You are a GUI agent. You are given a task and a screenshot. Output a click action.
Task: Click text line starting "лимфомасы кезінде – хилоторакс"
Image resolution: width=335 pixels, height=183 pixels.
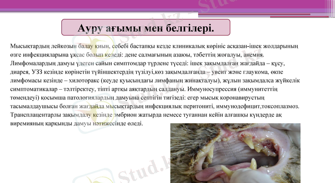click(155, 80)
